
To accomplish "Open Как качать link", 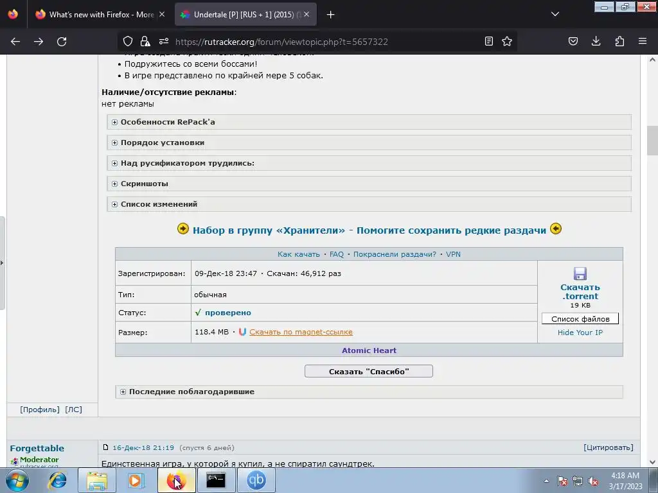I will click(298, 254).
